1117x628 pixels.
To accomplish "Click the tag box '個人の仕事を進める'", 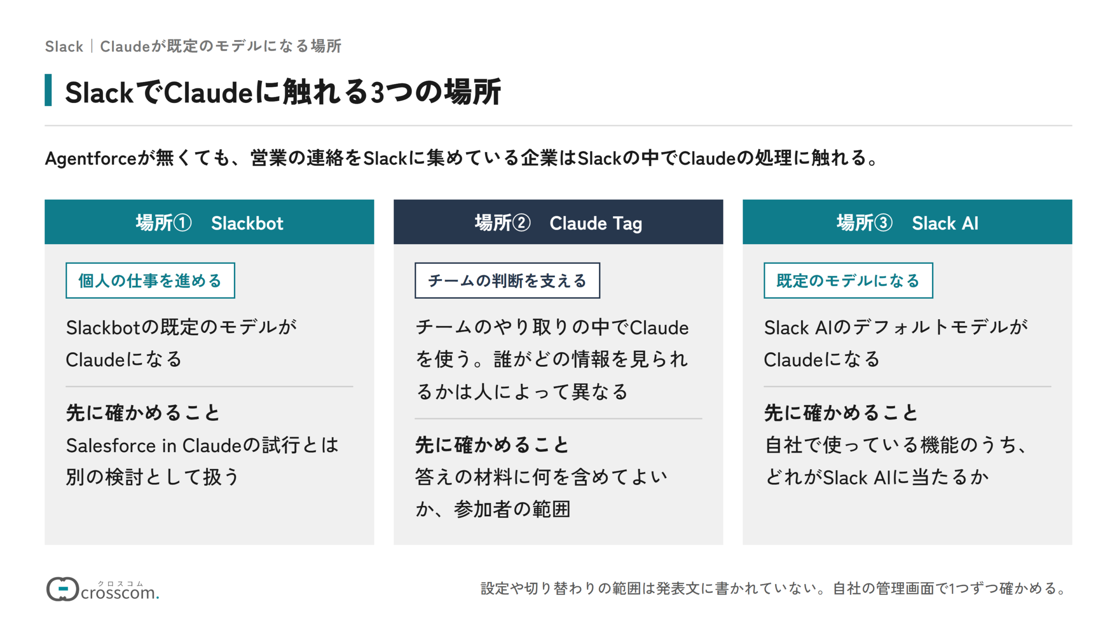I will pyautogui.click(x=151, y=280).
